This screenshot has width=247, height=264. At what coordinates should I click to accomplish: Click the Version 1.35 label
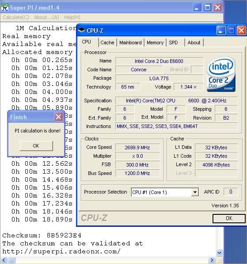225,206
